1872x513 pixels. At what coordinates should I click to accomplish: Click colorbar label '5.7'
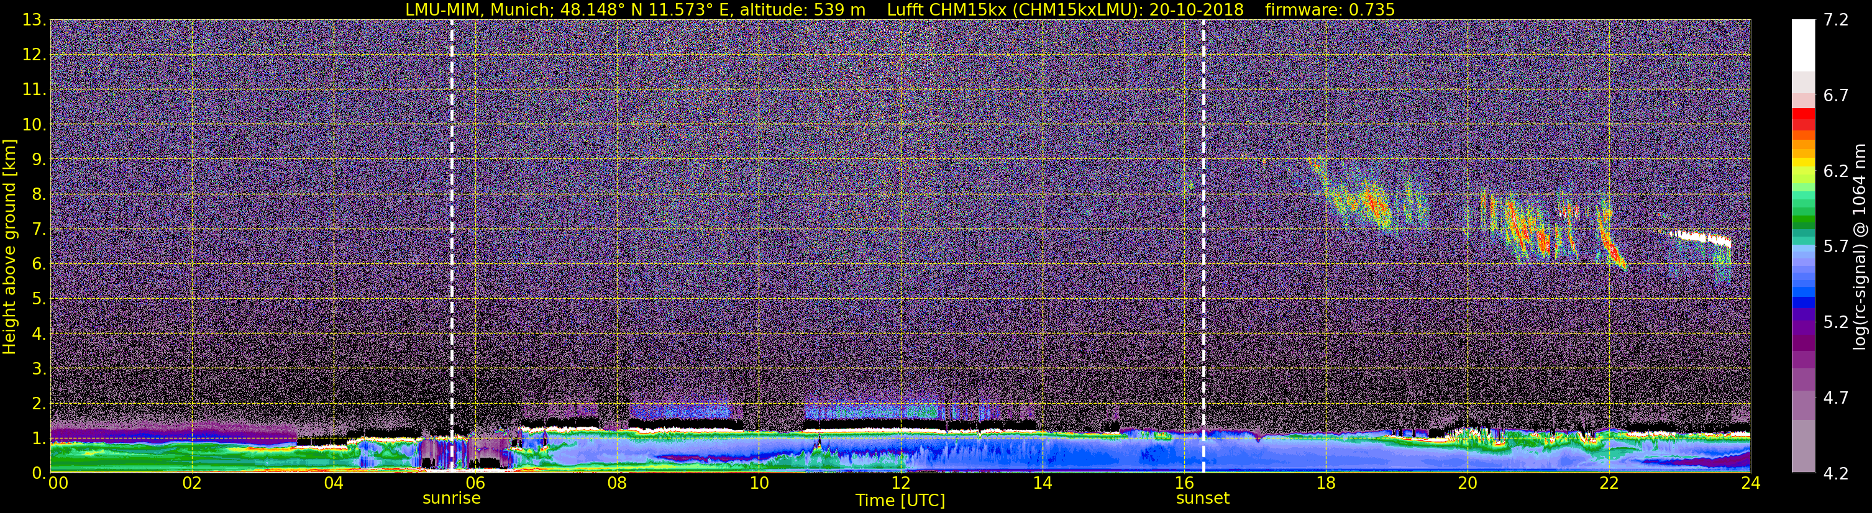1836,247
